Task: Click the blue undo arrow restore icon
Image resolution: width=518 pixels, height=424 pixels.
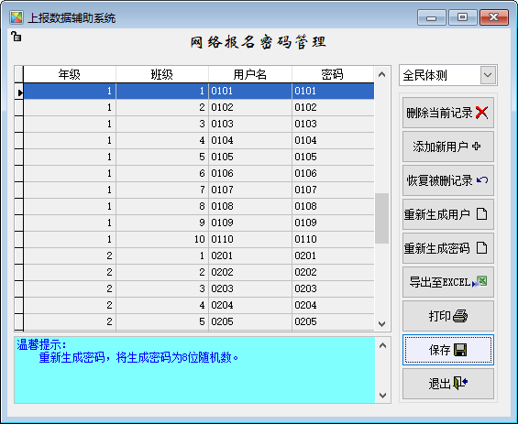Action: pyautogui.click(x=482, y=180)
